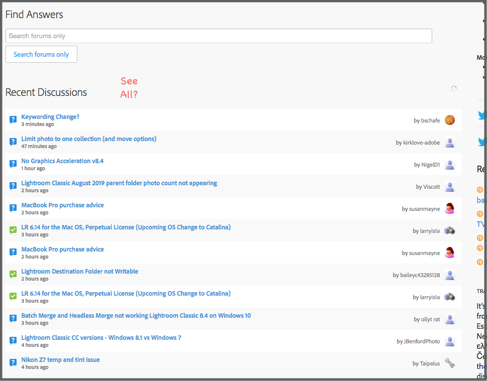Open No Graphics Acceleration v8.4 thread

tap(62, 161)
